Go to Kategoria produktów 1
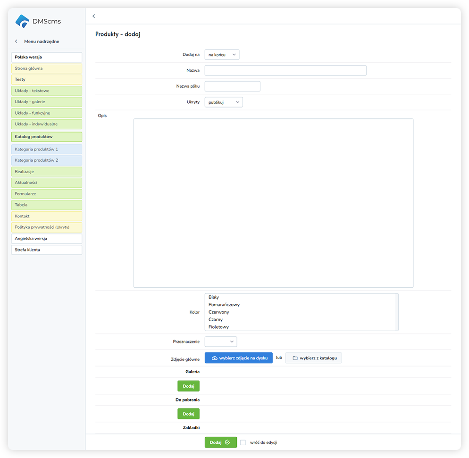Screen dimensions: 469x458 tap(46, 149)
